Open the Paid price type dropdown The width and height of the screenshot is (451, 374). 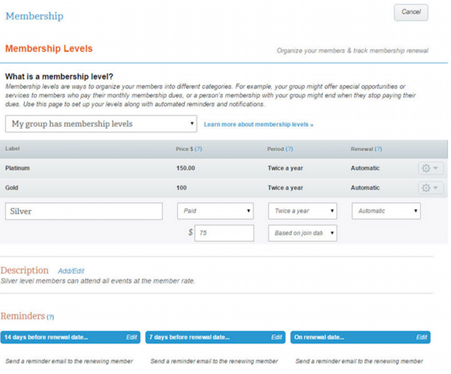(215, 211)
